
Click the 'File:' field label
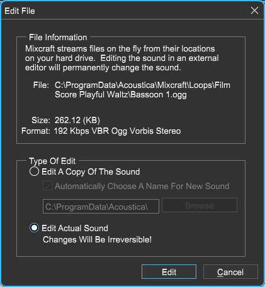[41, 85]
